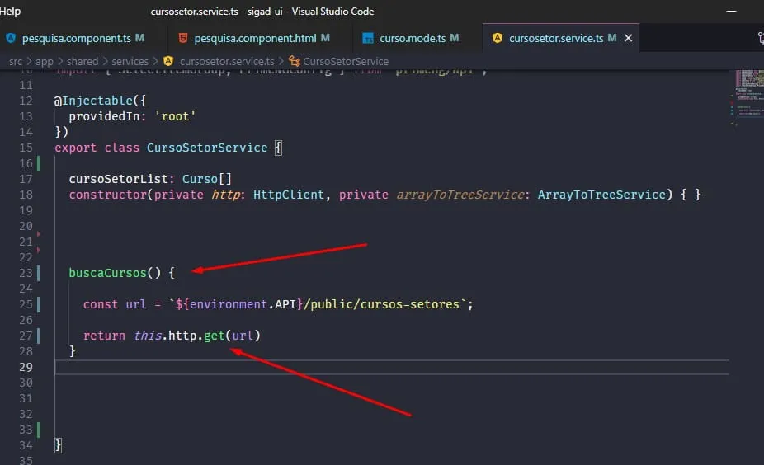Click 'cursoSetorList' property in code

(x=119, y=179)
